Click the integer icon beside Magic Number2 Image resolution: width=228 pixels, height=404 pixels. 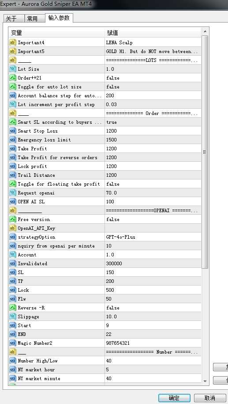point(13,343)
